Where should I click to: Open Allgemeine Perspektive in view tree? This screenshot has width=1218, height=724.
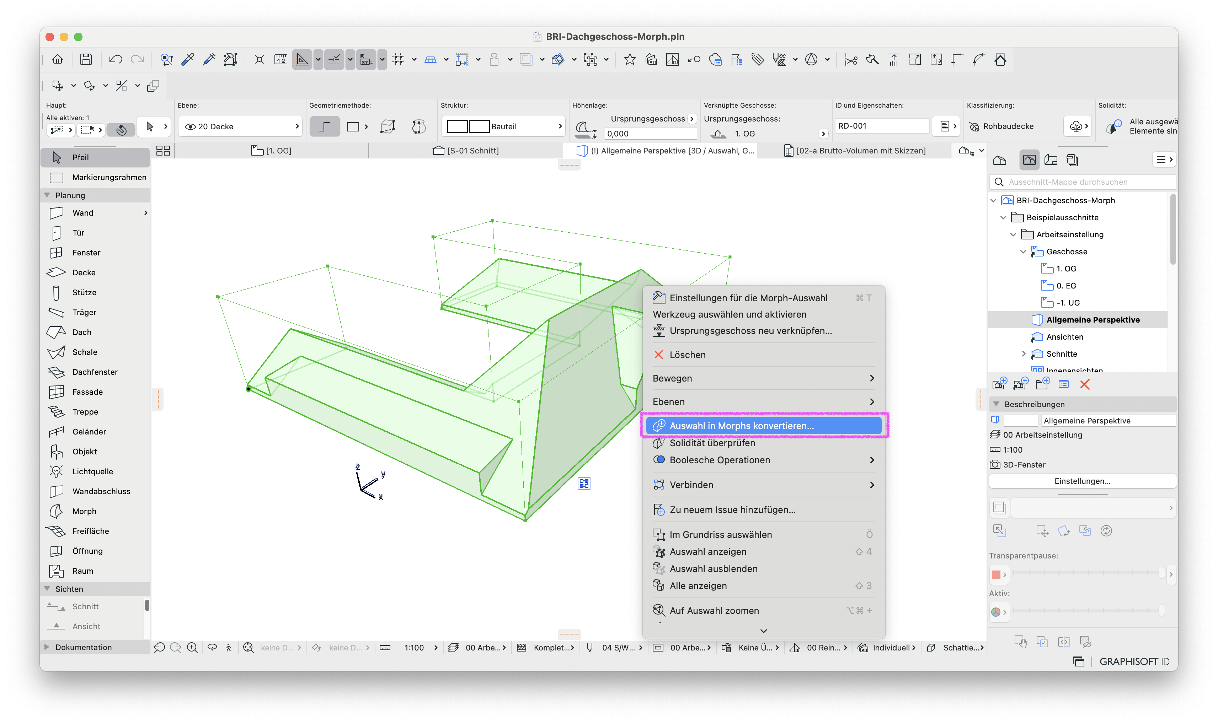[x=1093, y=320]
